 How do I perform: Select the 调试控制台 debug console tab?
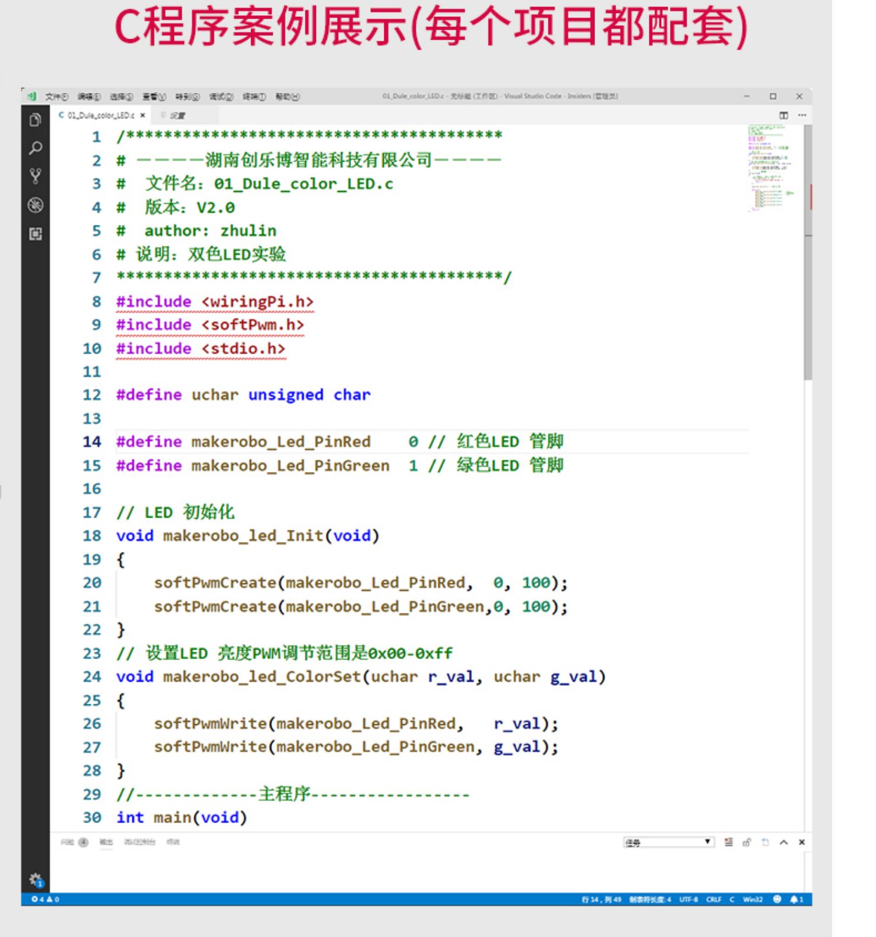point(140,842)
